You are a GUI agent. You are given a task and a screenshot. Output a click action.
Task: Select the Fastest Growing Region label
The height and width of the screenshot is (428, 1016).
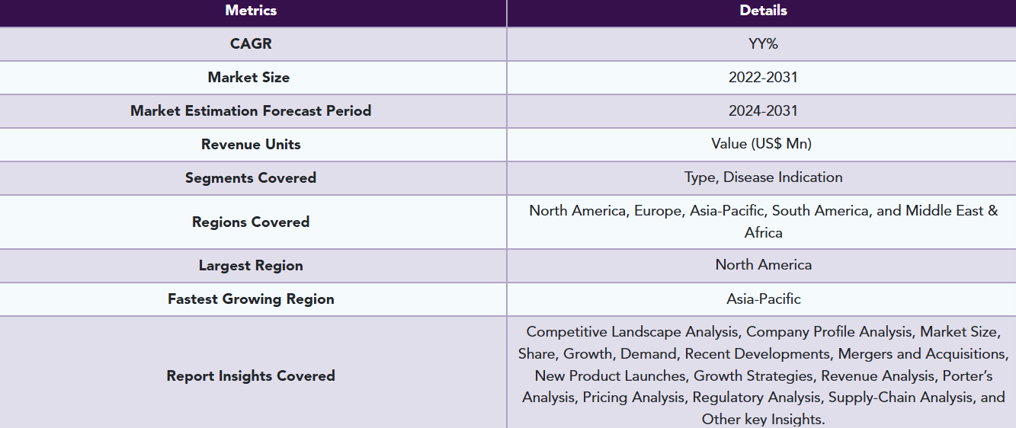[251, 299]
